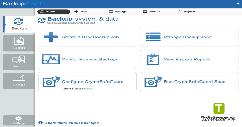Click the blue plus icon for new job
The height and width of the screenshot is (127, 242).
(x=51, y=37)
